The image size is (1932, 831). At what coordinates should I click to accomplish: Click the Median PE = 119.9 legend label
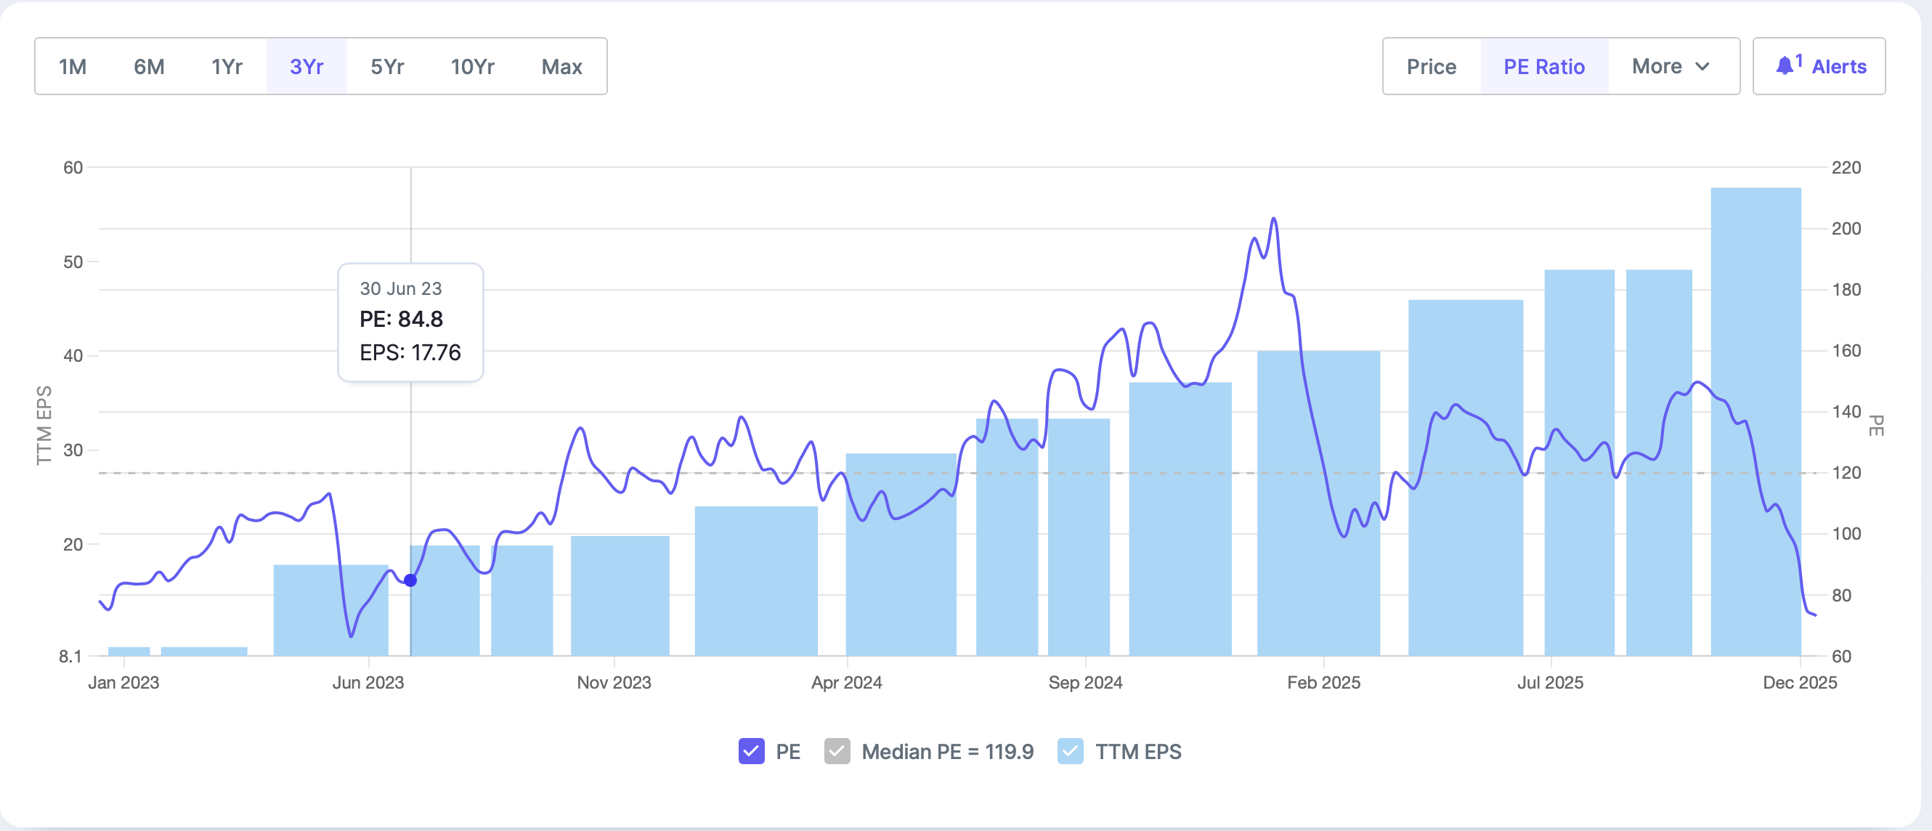[x=947, y=752]
